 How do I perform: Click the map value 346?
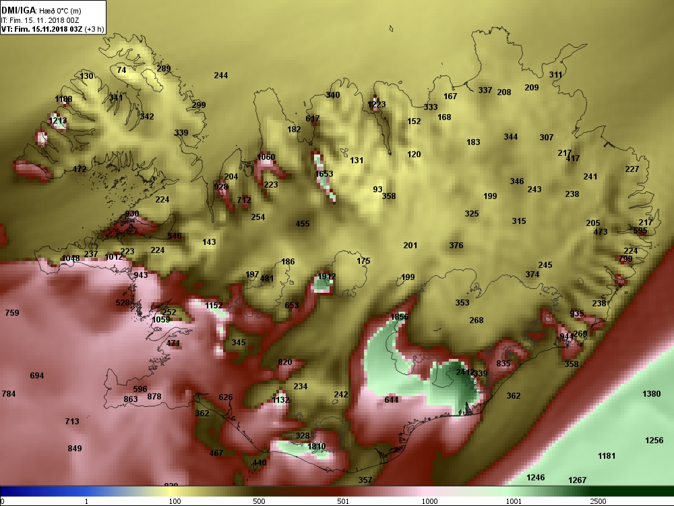pos(517,181)
